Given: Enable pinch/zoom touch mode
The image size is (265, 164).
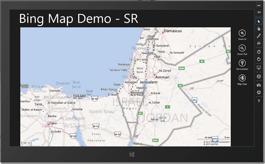Looking at the screenshot, I should 259,36.
